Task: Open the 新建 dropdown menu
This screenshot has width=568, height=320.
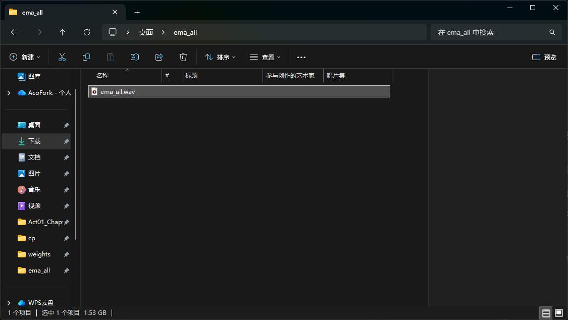Action: [25, 58]
